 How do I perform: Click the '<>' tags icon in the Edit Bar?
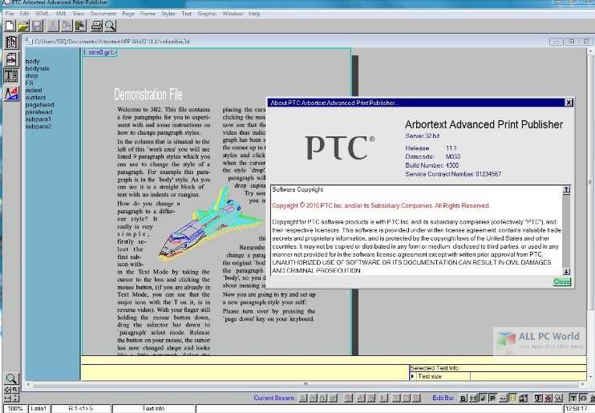pyautogui.click(x=583, y=399)
